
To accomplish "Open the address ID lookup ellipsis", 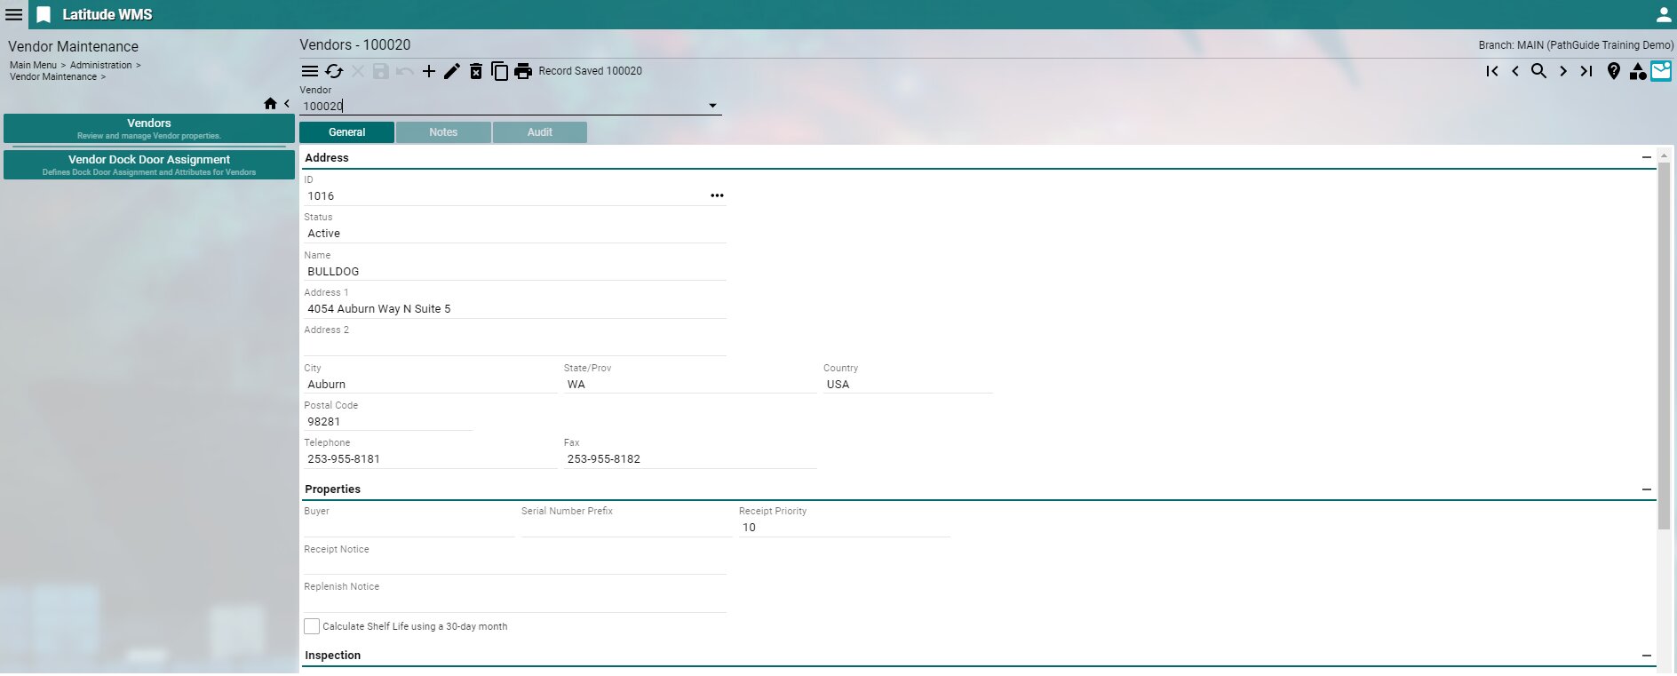I will 717,195.
